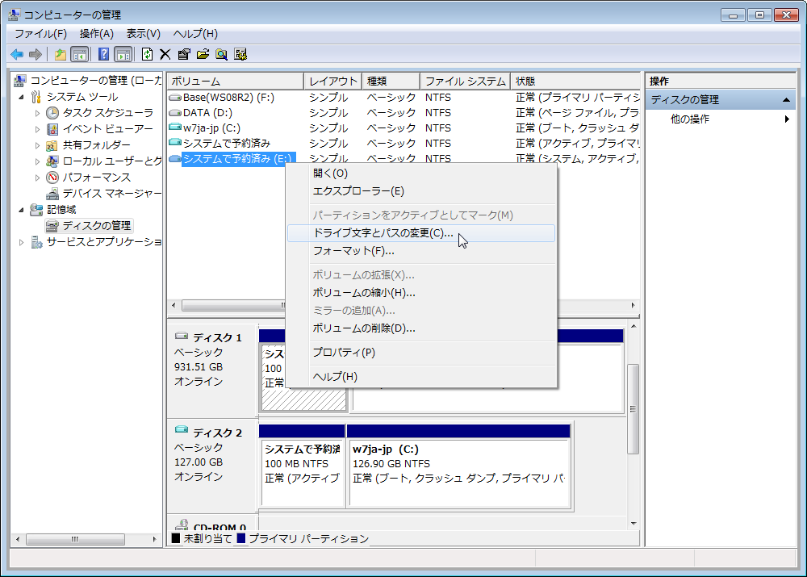Expand the ローカル ユーザーとグループ node

[37, 161]
